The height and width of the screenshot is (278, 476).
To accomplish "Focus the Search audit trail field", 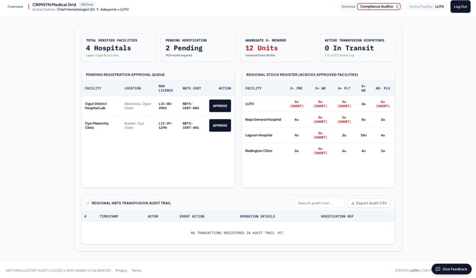I will click(319, 203).
